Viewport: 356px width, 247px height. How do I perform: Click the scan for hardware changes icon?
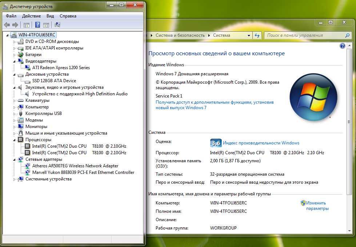pos(57,25)
